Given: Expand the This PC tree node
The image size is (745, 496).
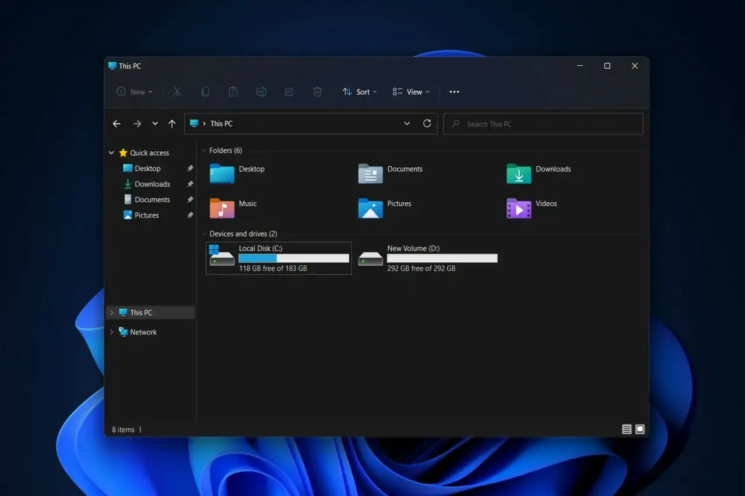Looking at the screenshot, I should tap(111, 313).
